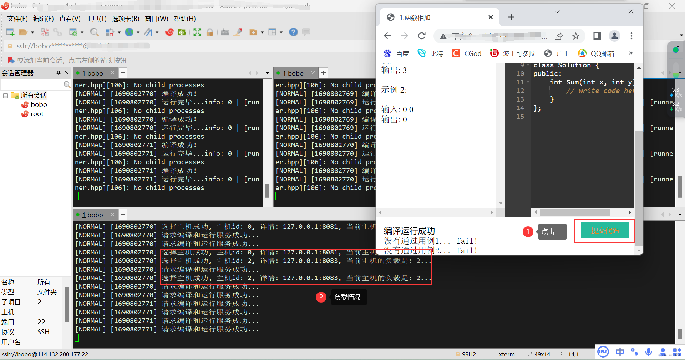
Task: Open 帮助(H) menu
Action: (x=184, y=19)
